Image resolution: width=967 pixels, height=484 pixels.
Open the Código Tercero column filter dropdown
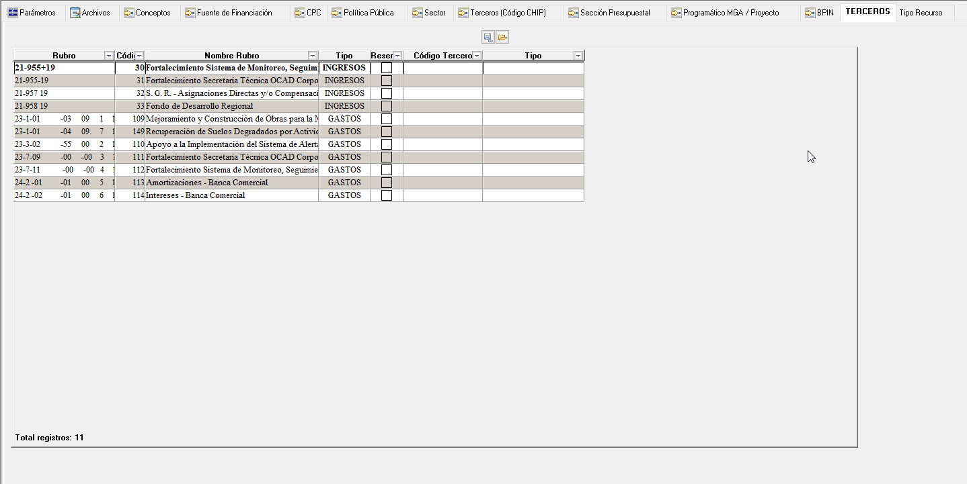[x=477, y=56]
